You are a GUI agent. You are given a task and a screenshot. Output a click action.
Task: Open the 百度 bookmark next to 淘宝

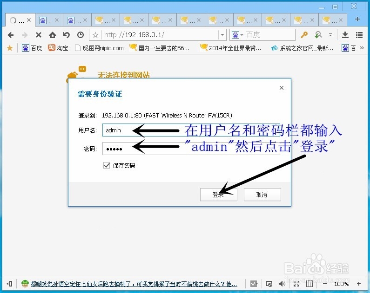(x=32, y=48)
